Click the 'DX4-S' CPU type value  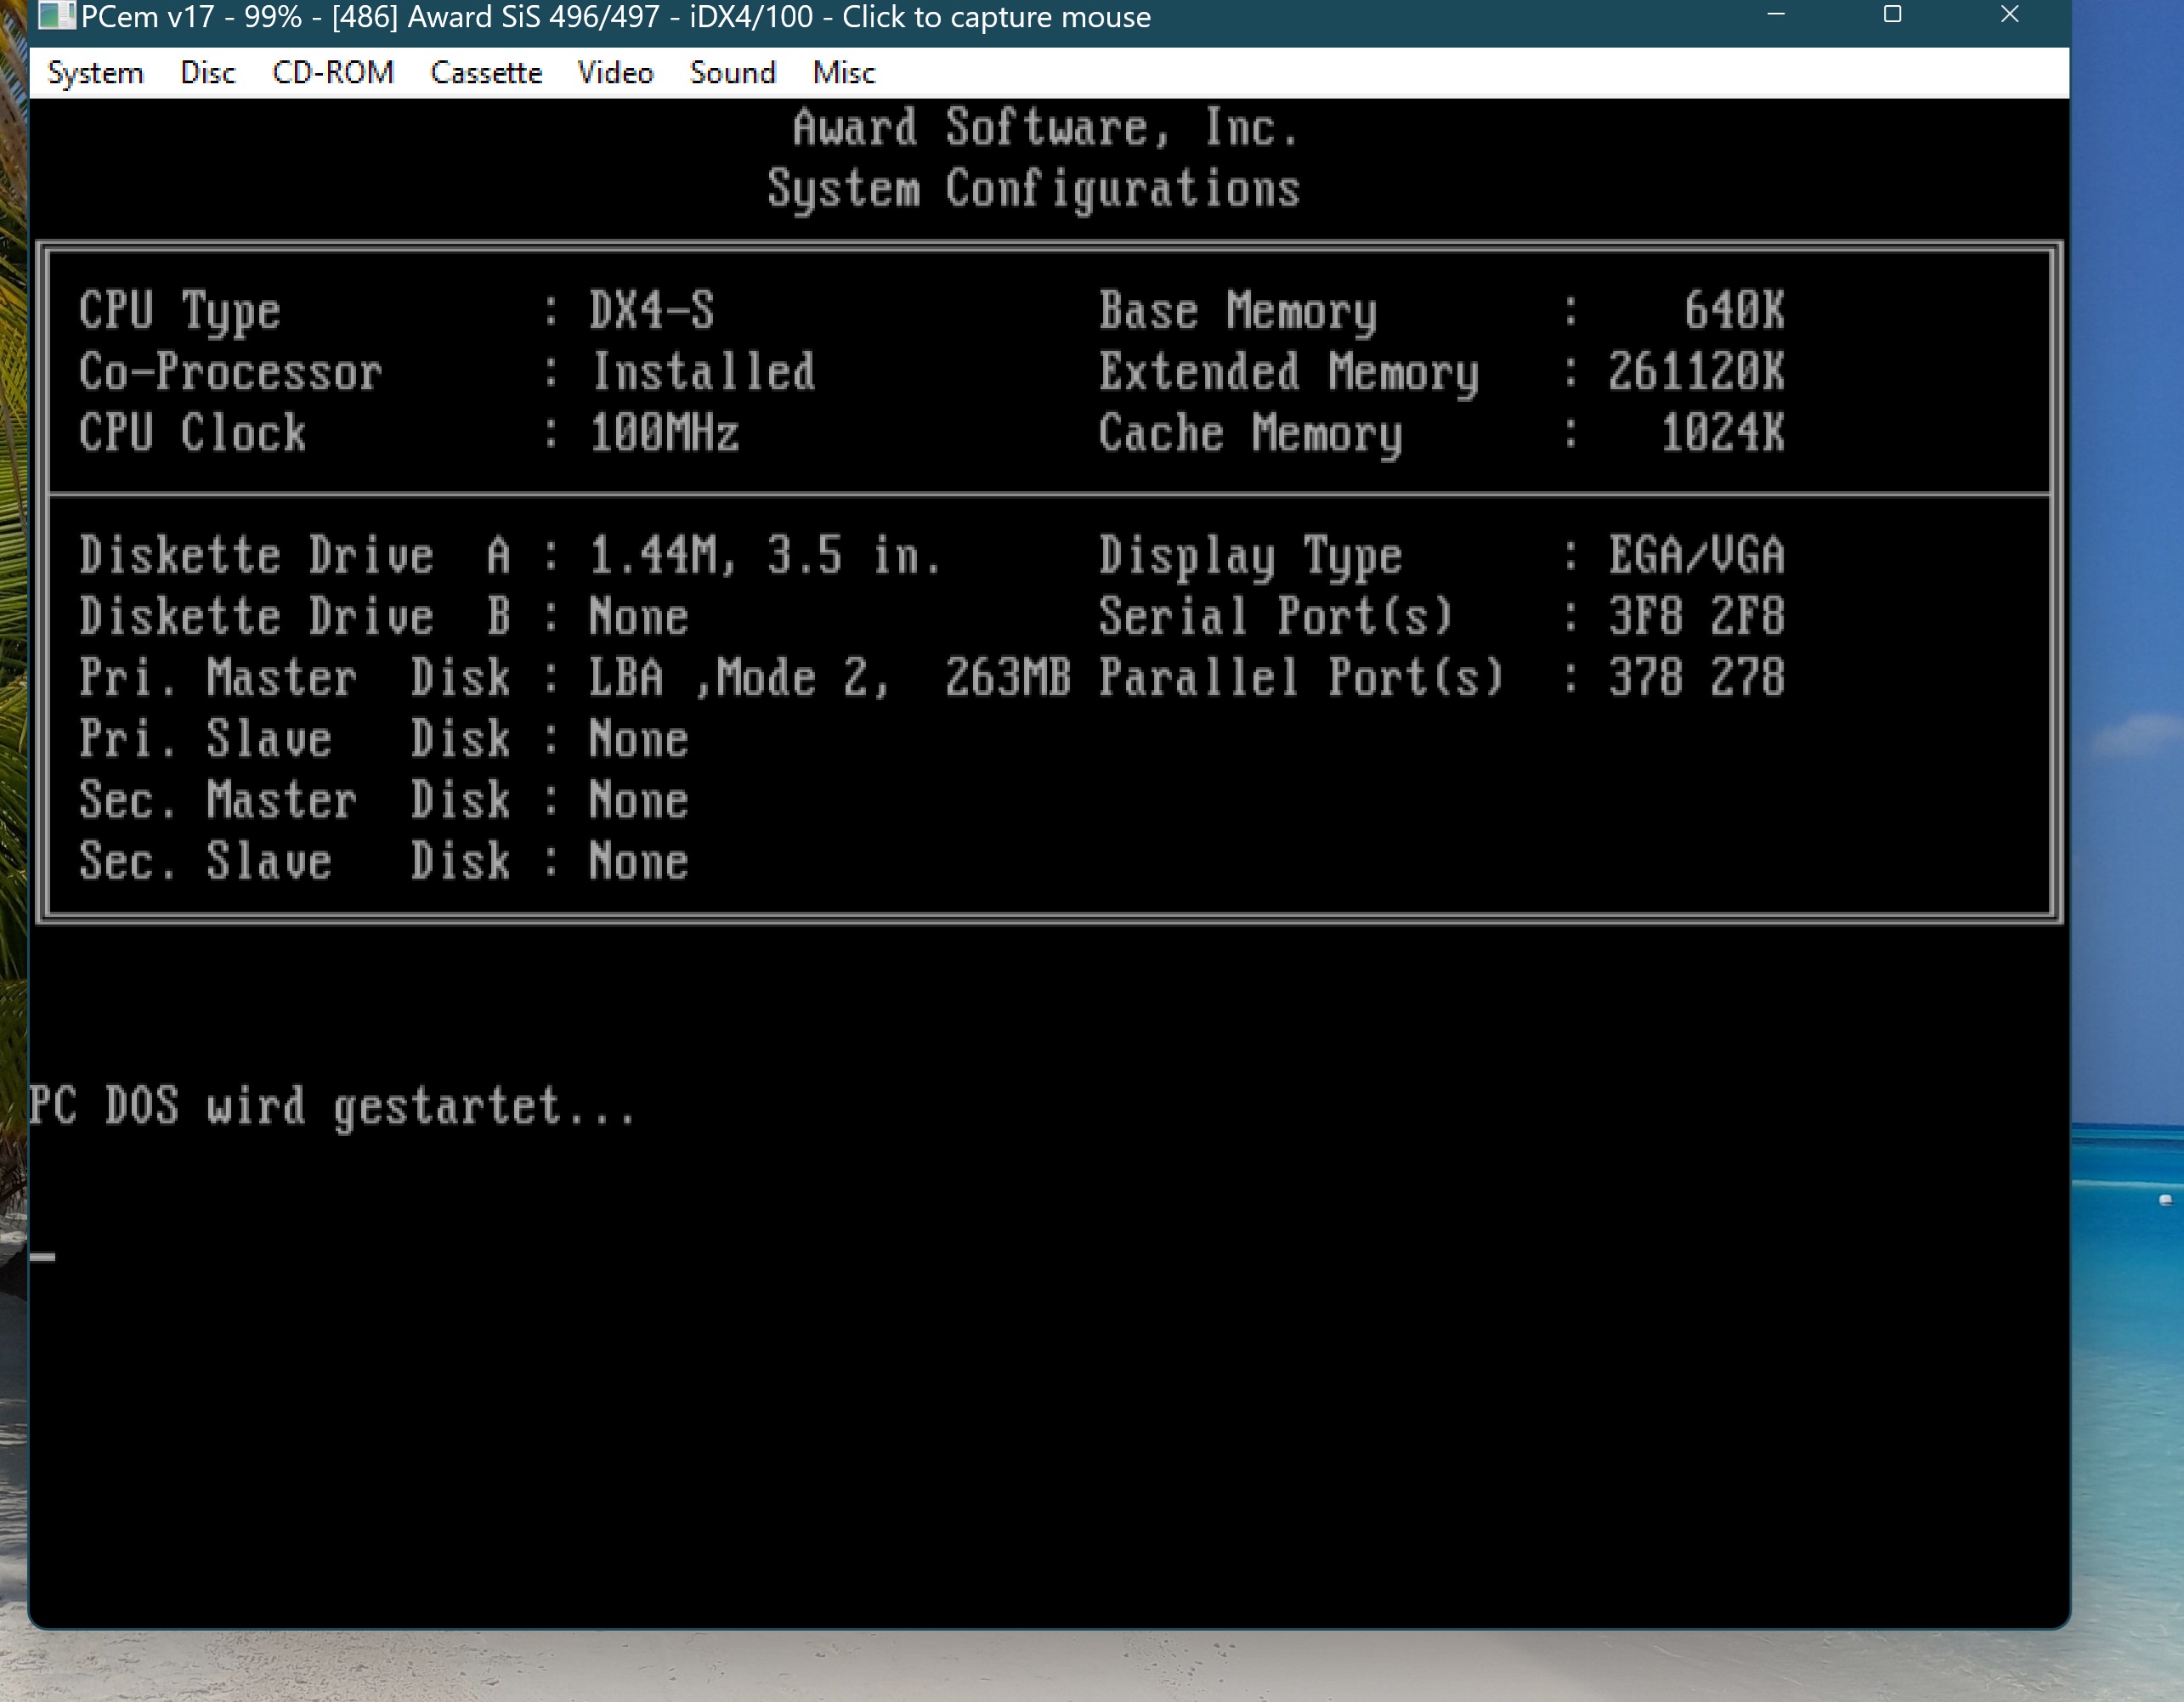point(652,310)
